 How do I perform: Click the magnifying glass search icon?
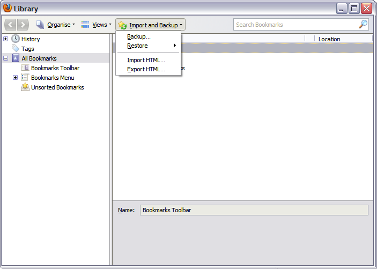click(x=363, y=24)
